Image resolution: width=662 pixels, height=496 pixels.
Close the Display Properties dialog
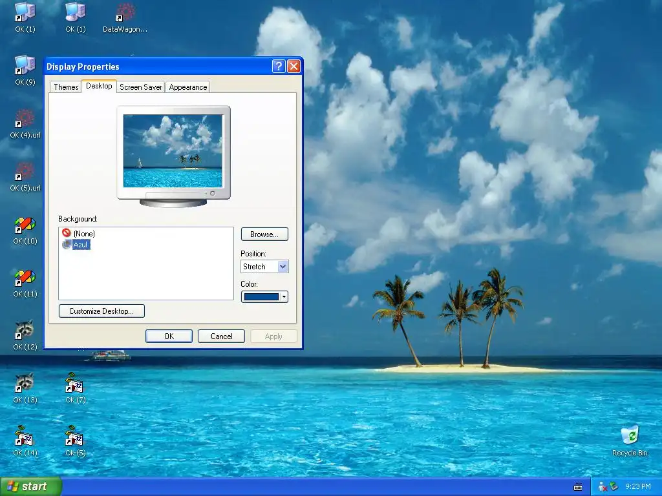(294, 67)
